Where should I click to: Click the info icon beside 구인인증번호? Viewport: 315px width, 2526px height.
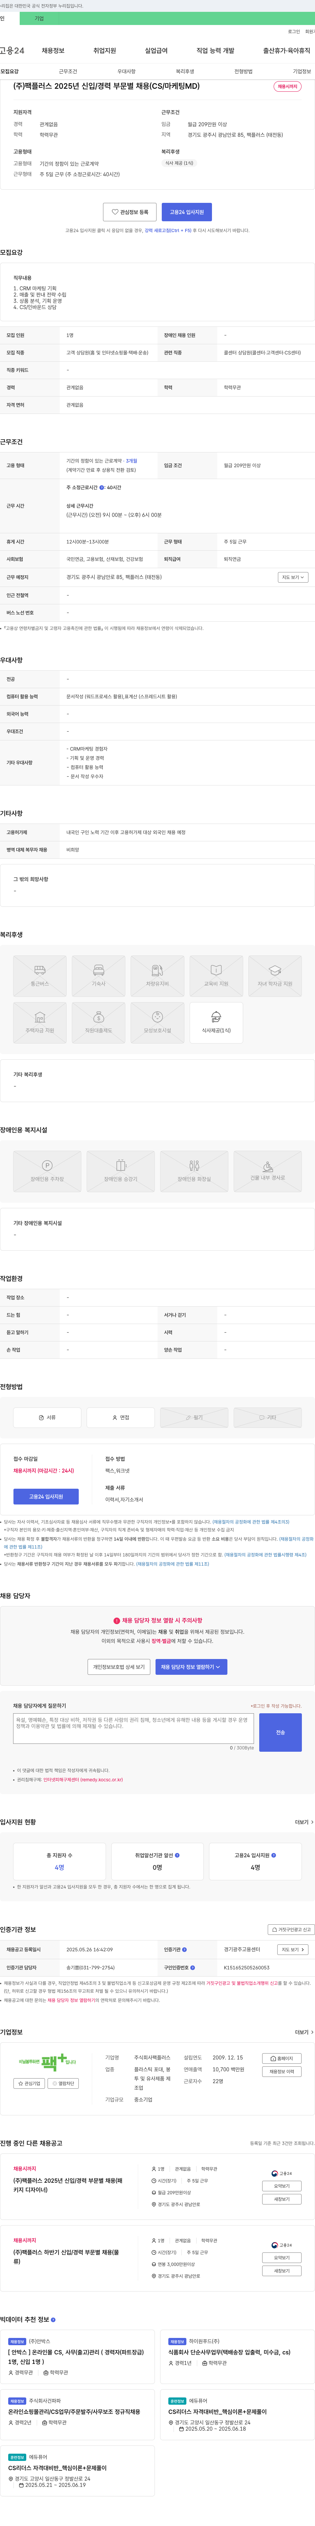(193, 1968)
